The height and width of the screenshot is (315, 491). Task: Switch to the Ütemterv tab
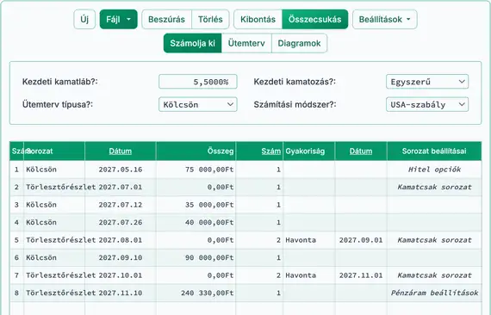pyautogui.click(x=246, y=43)
